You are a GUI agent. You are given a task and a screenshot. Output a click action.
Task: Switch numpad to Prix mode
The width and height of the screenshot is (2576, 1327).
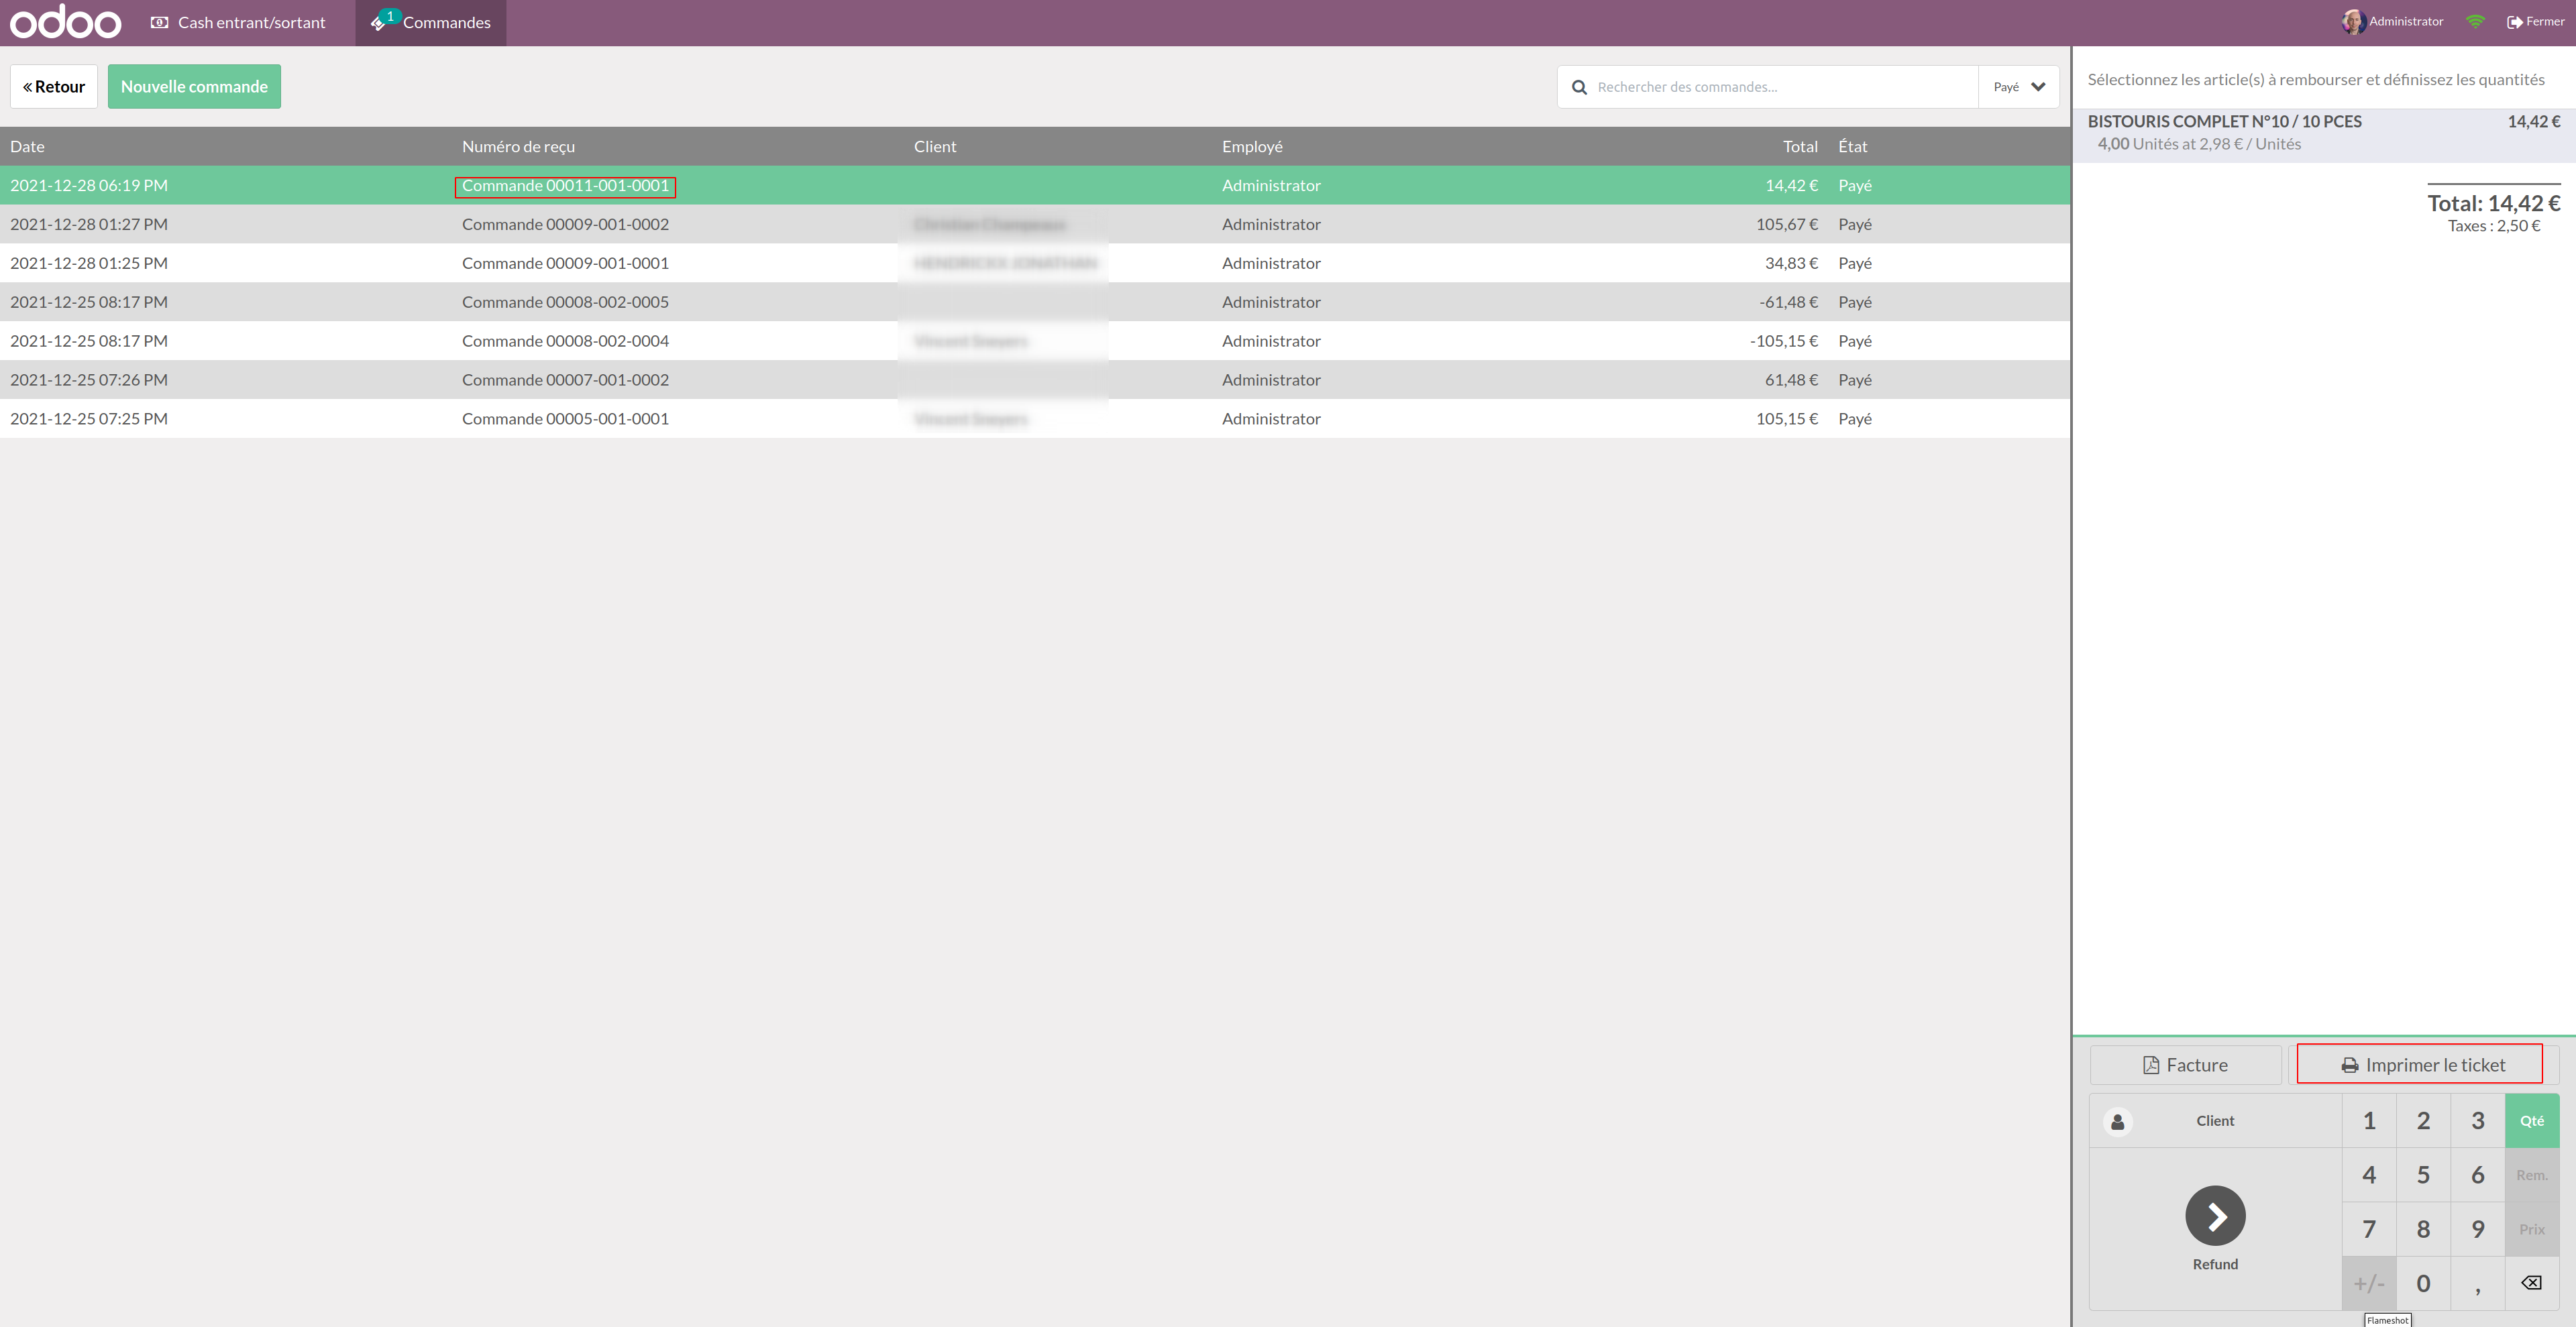[x=2531, y=1229]
